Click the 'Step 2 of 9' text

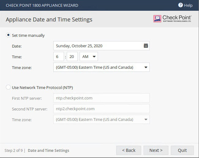(x=13, y=151)
